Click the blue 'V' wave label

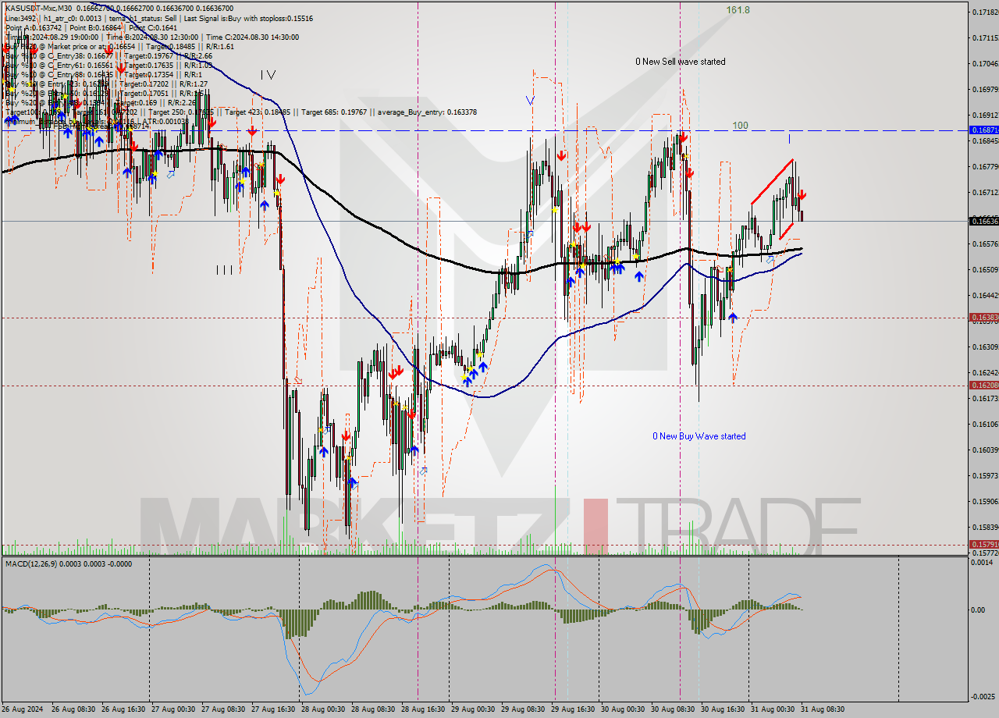530,100
